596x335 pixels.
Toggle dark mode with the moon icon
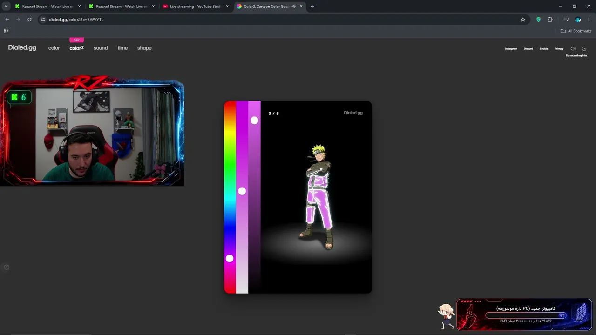[584, 49]
